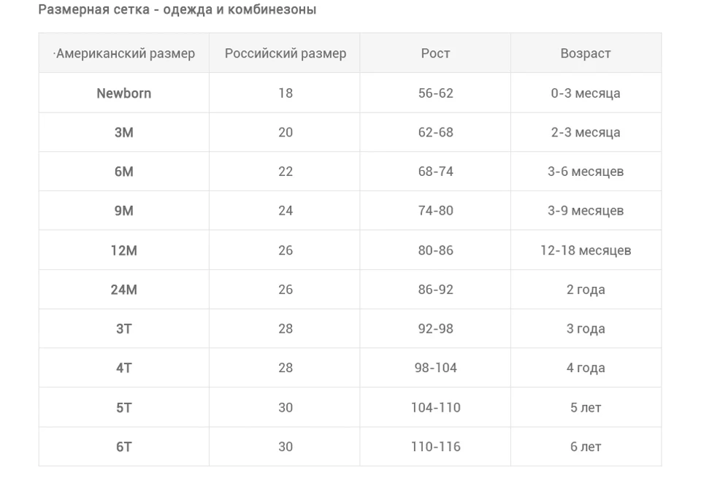The image size is (701, 486).
Task: Click the height cell '98-104'
Action: tap(435, 368)
